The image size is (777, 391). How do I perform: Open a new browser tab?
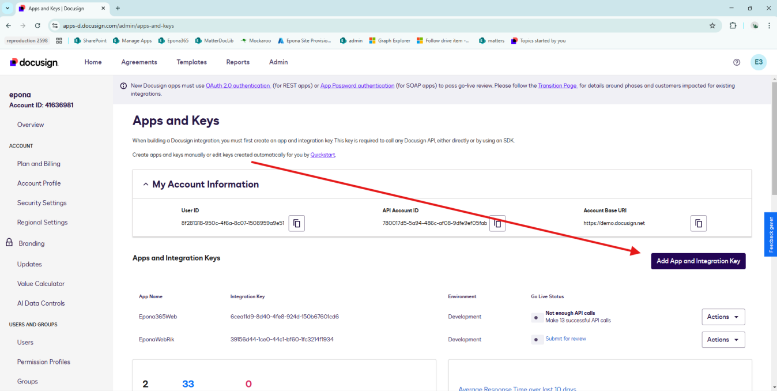pyautogui.click(x=118, y=9)
